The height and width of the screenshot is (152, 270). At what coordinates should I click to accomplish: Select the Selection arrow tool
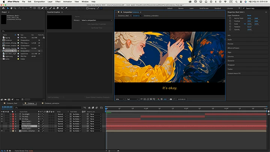coord(8,8)
